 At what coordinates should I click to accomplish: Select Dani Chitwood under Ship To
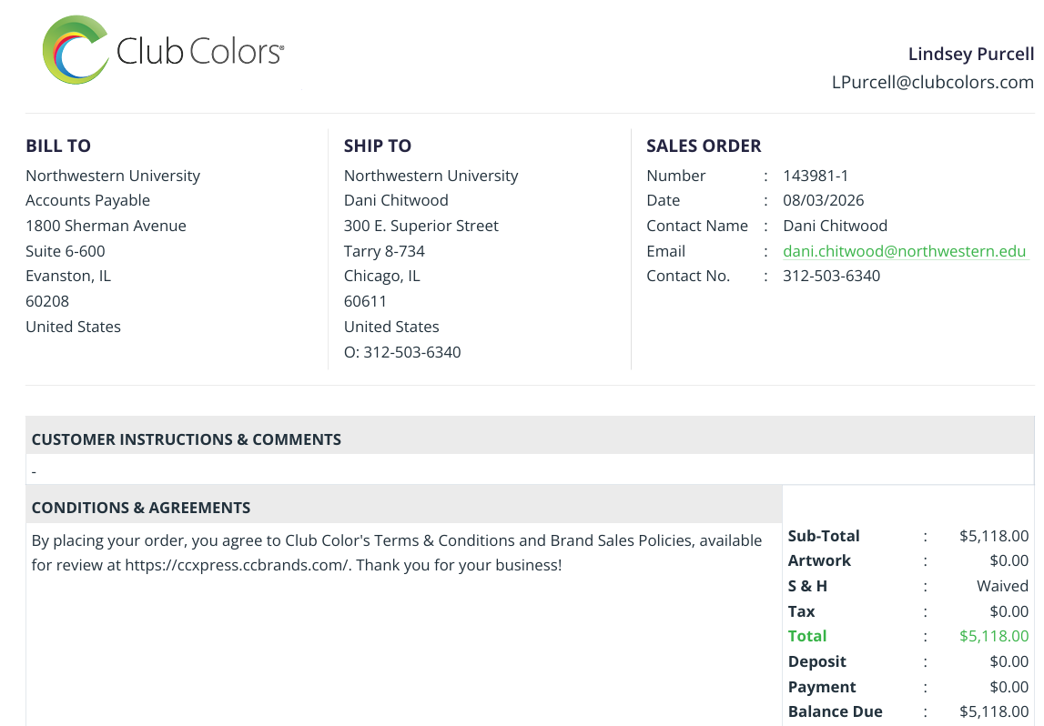(x=396, y=200)
